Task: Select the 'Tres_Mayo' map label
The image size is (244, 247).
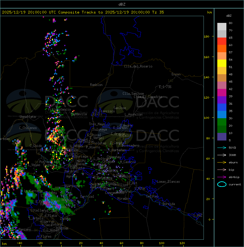Action: tap(97, 124)
